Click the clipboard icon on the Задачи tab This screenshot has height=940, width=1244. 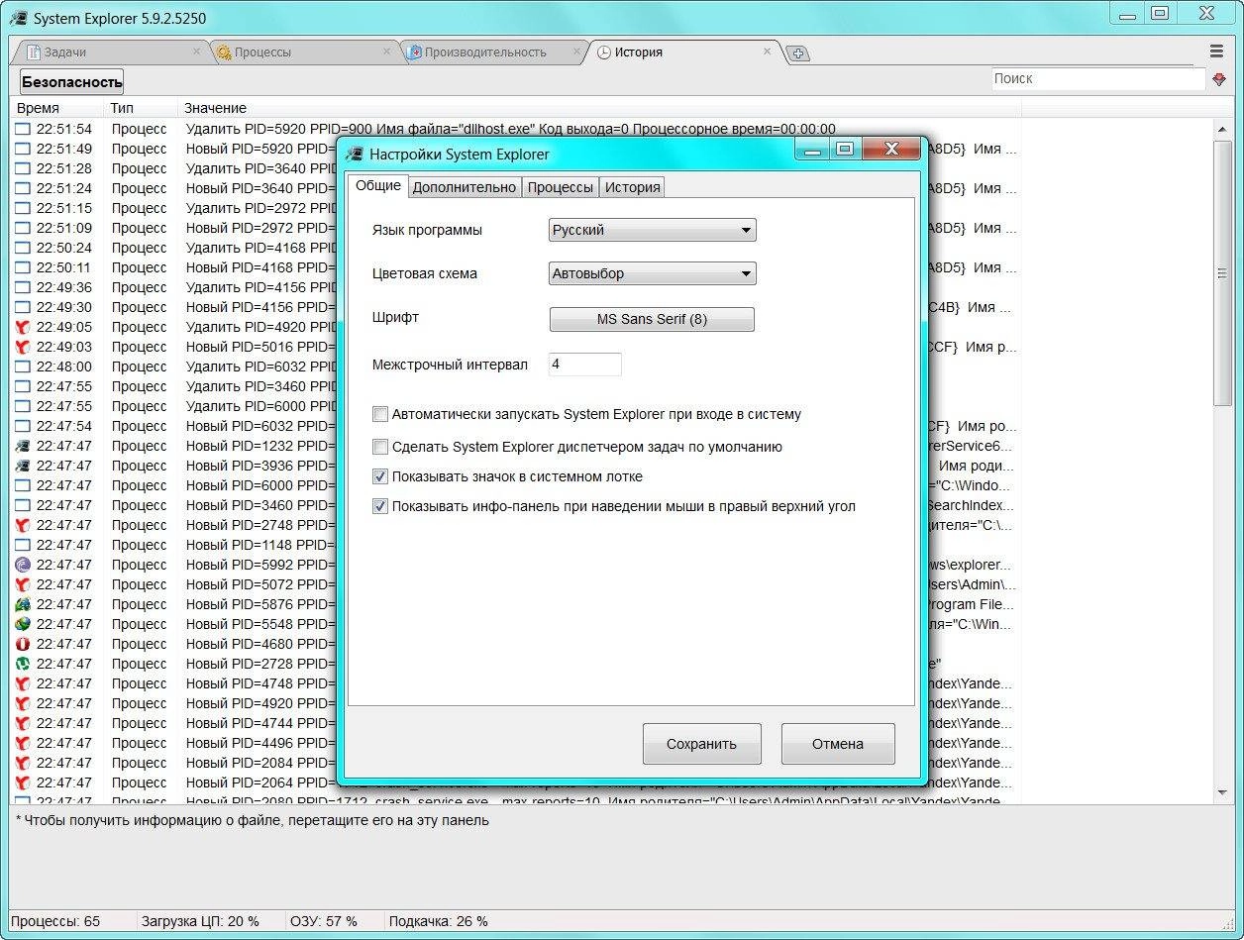coord(34,52)
